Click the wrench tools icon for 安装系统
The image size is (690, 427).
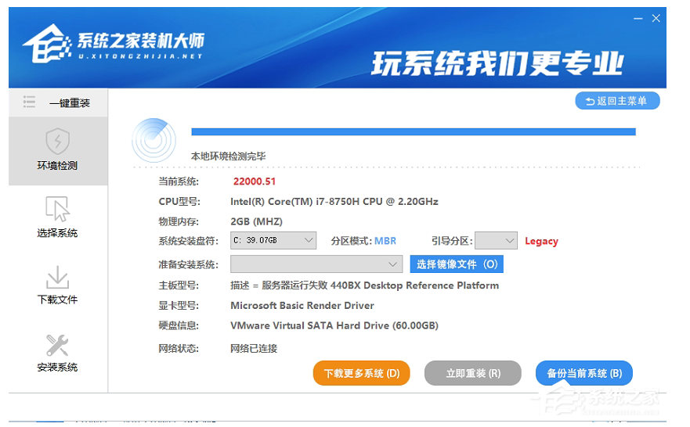click(58, 345)
